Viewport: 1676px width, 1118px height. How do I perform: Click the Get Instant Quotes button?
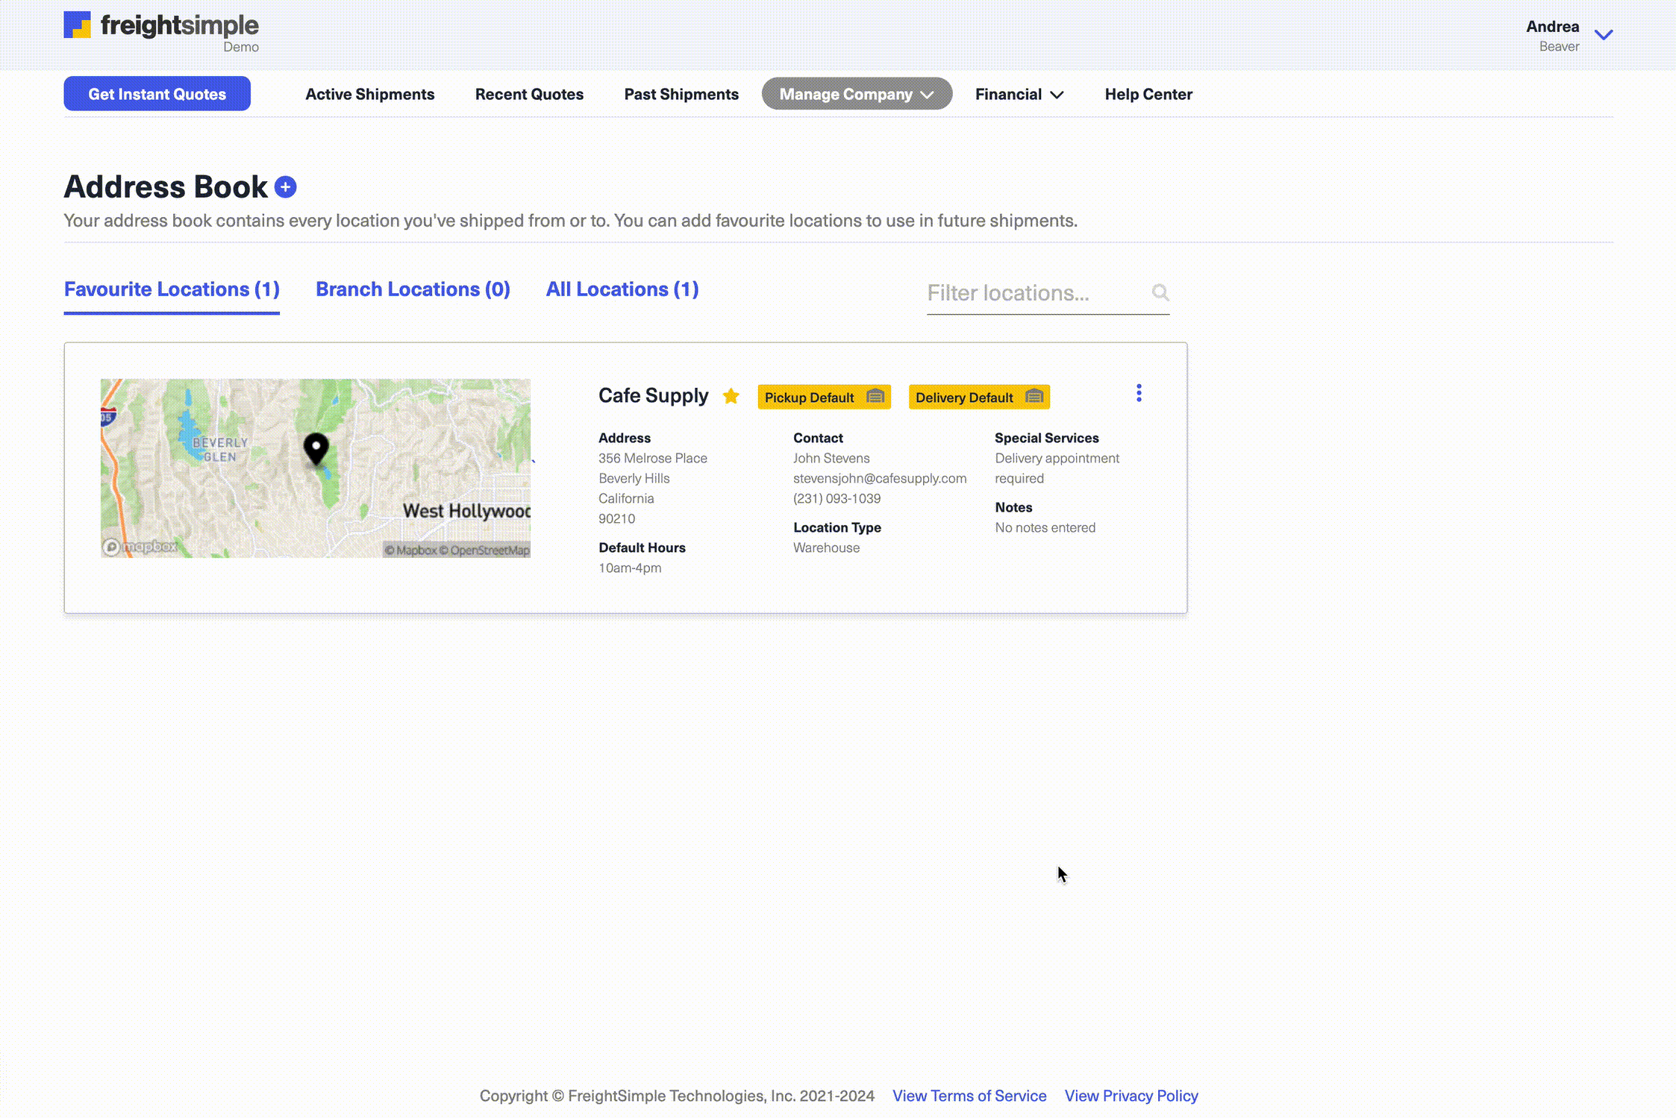click(x=157, y=94)
